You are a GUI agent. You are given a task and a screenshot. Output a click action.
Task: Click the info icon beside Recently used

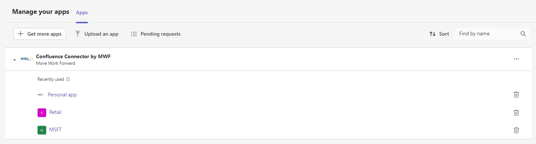68,79
